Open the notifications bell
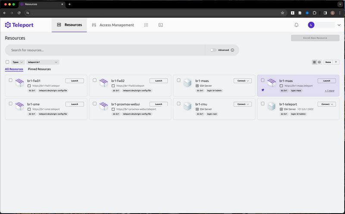The image size is (345, 214). pos(296,25)
